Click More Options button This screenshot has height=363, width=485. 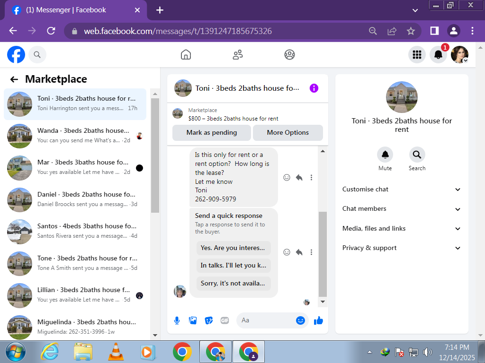(x=287, y=133)
